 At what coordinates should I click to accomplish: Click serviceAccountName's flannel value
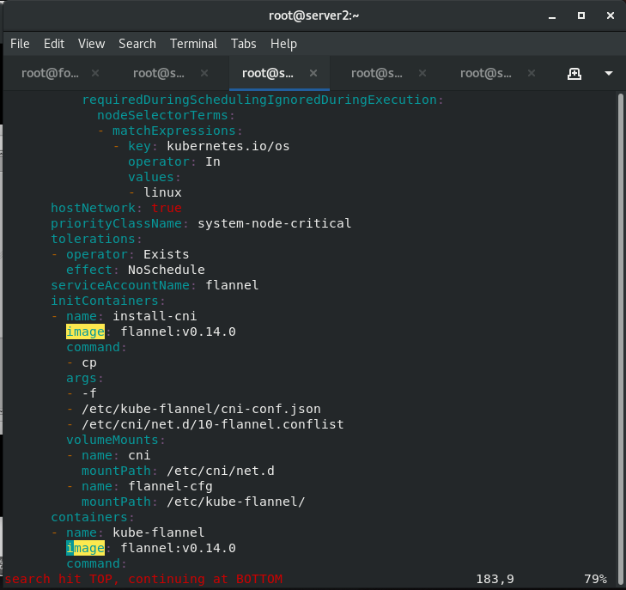coord(232,285)
